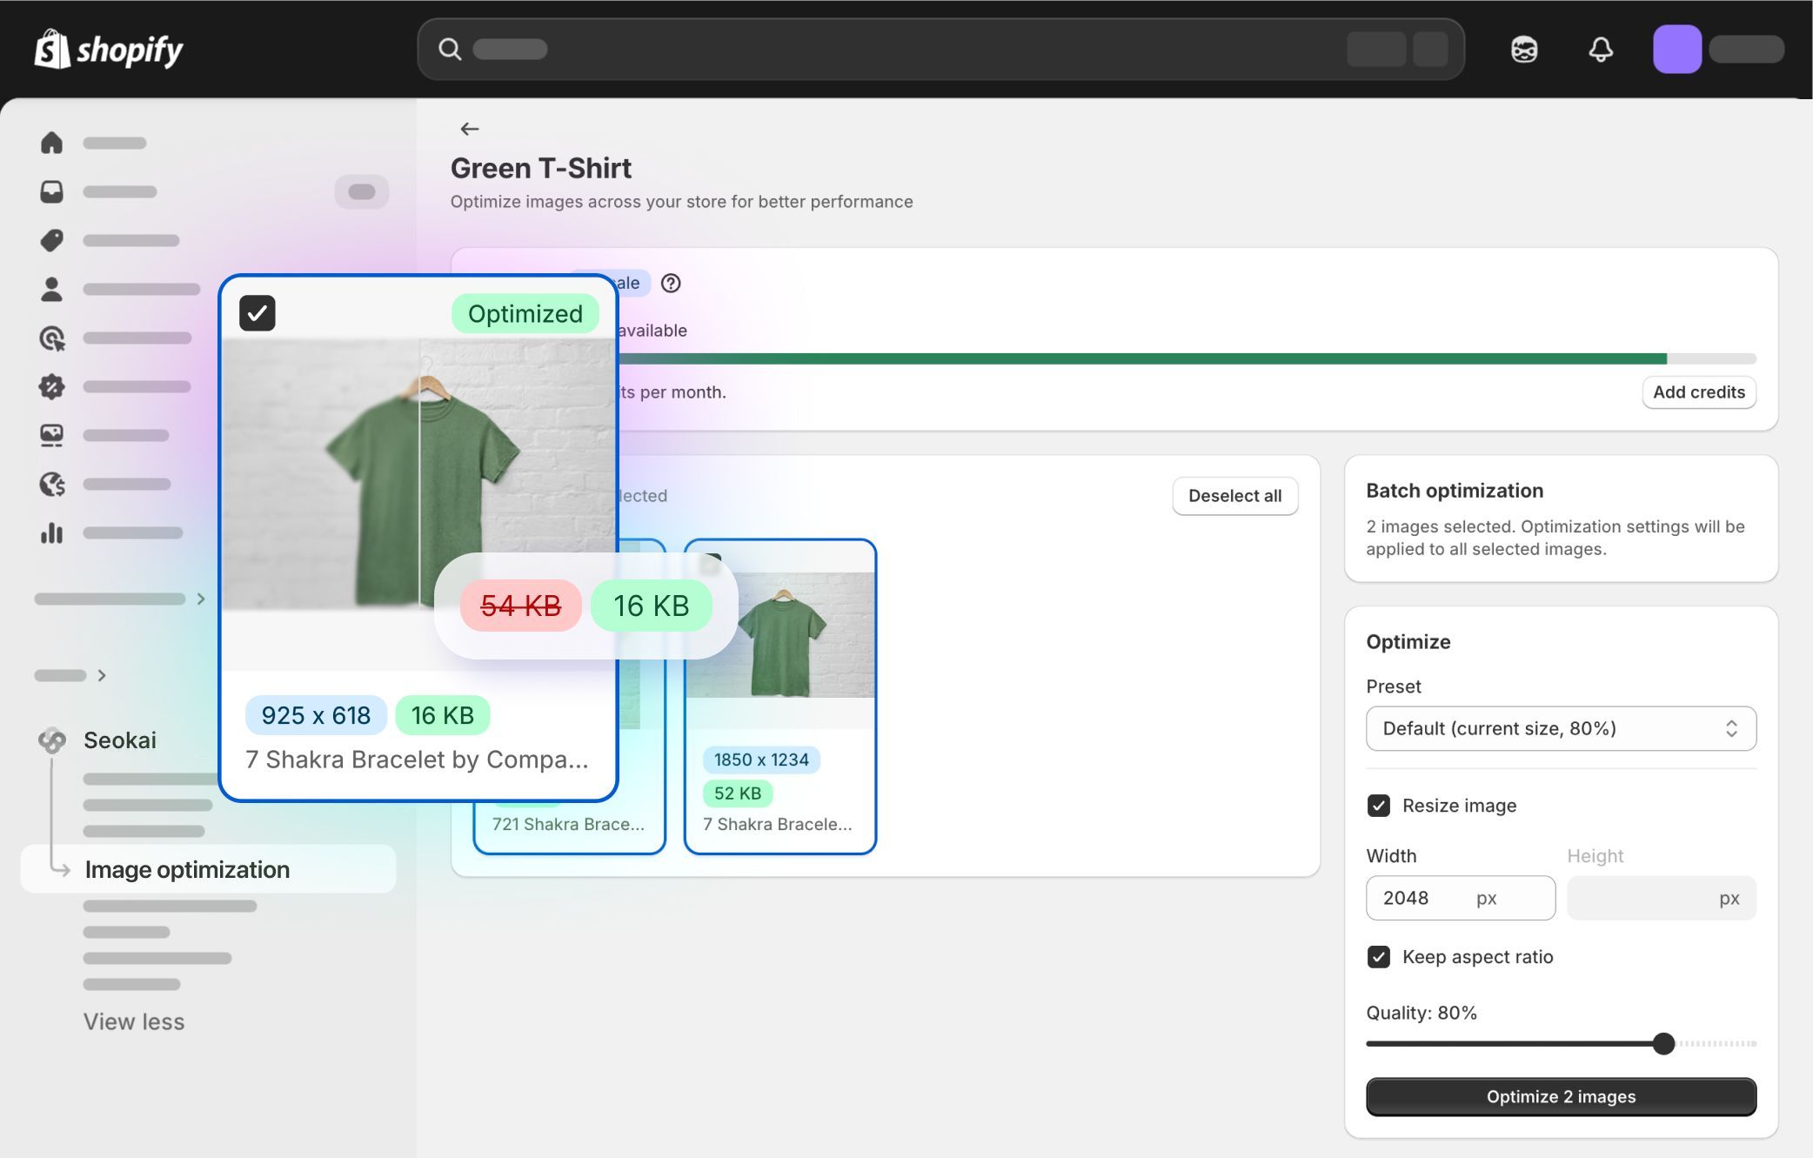Click the Deselect all button

[1234, 496]
